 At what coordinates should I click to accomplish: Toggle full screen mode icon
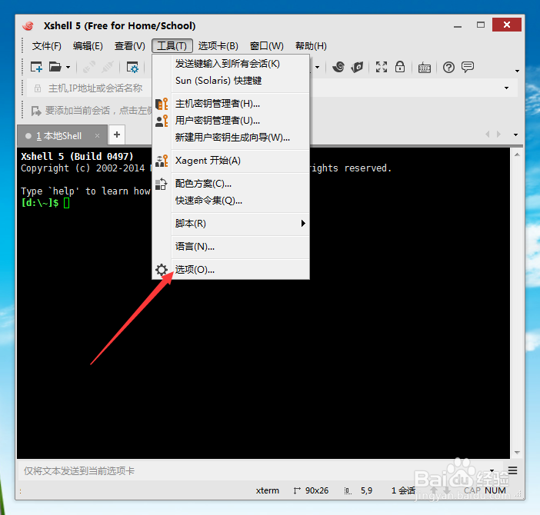382,67
